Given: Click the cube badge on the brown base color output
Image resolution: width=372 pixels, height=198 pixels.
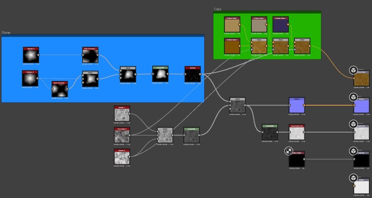Looking at the screenshot, I should tap(353, 70).
